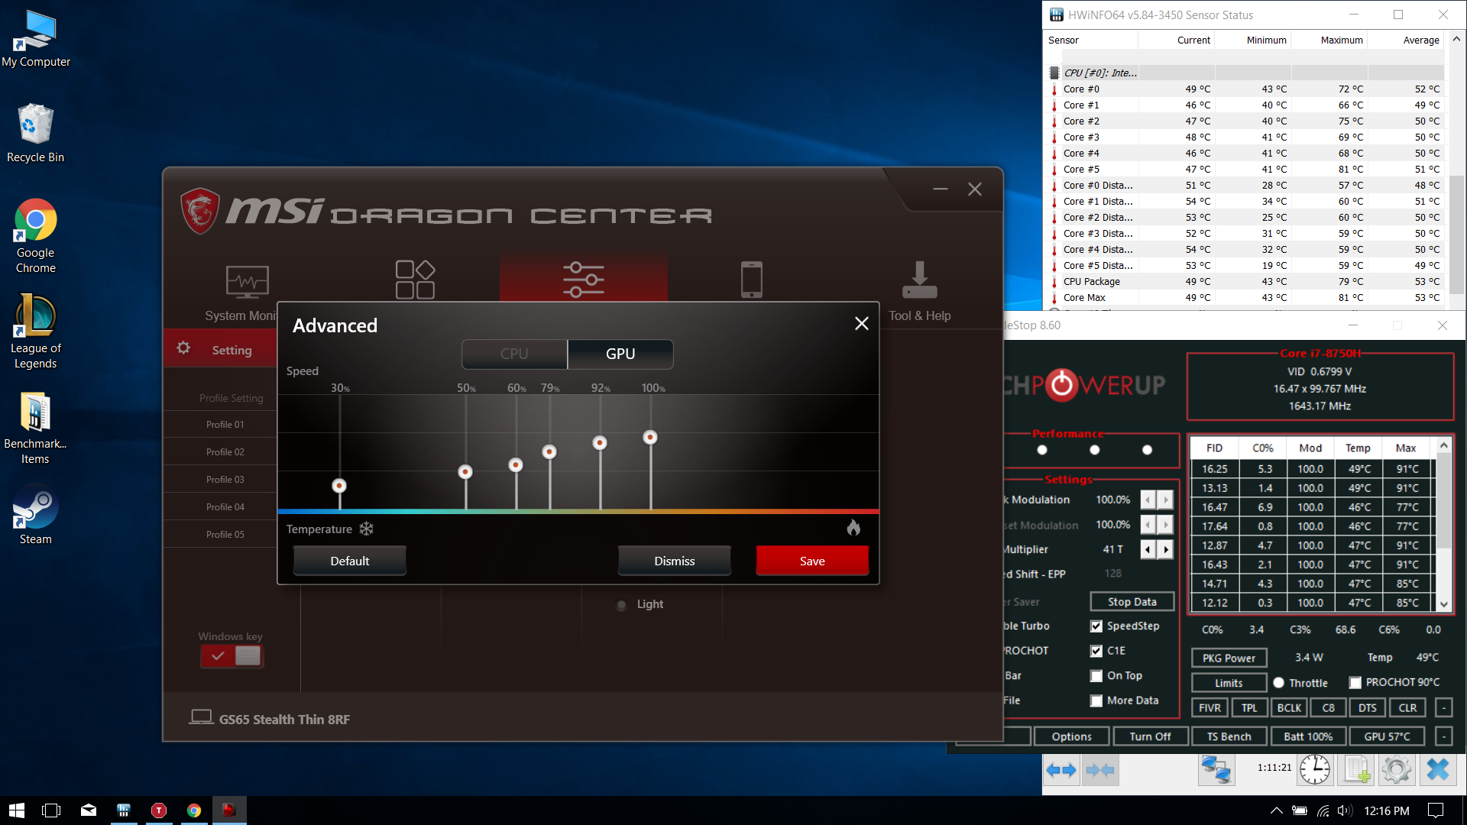Screen dimensions: 1467x825
Task: Click the volume tray icon
Action: click(x=1346, y=810)
